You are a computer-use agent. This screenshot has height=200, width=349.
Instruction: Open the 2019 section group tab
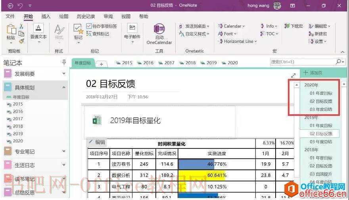click(x=208, y=63)
